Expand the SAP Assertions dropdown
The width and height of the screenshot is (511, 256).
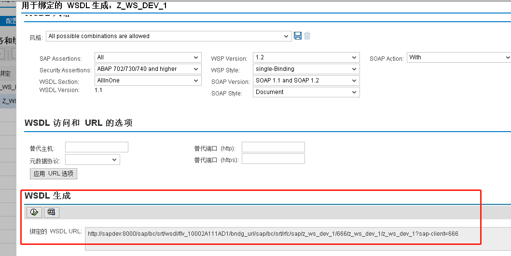point(148,57)
